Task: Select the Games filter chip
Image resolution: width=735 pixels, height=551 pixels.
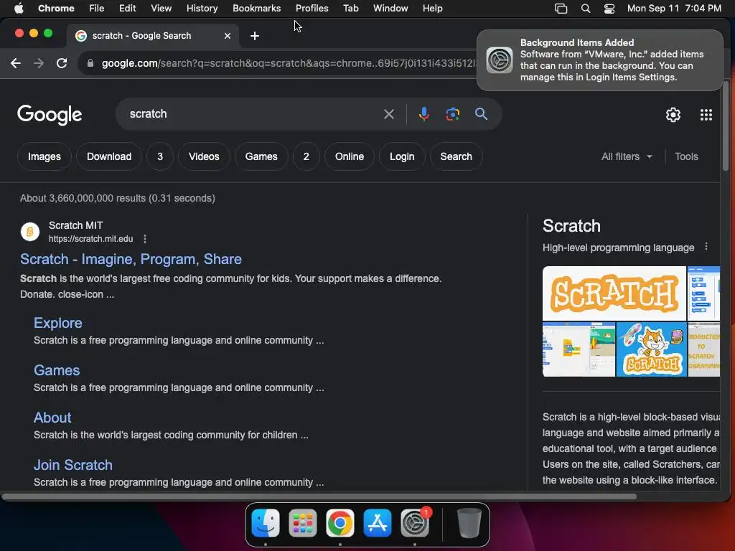Action: (261, 156)
